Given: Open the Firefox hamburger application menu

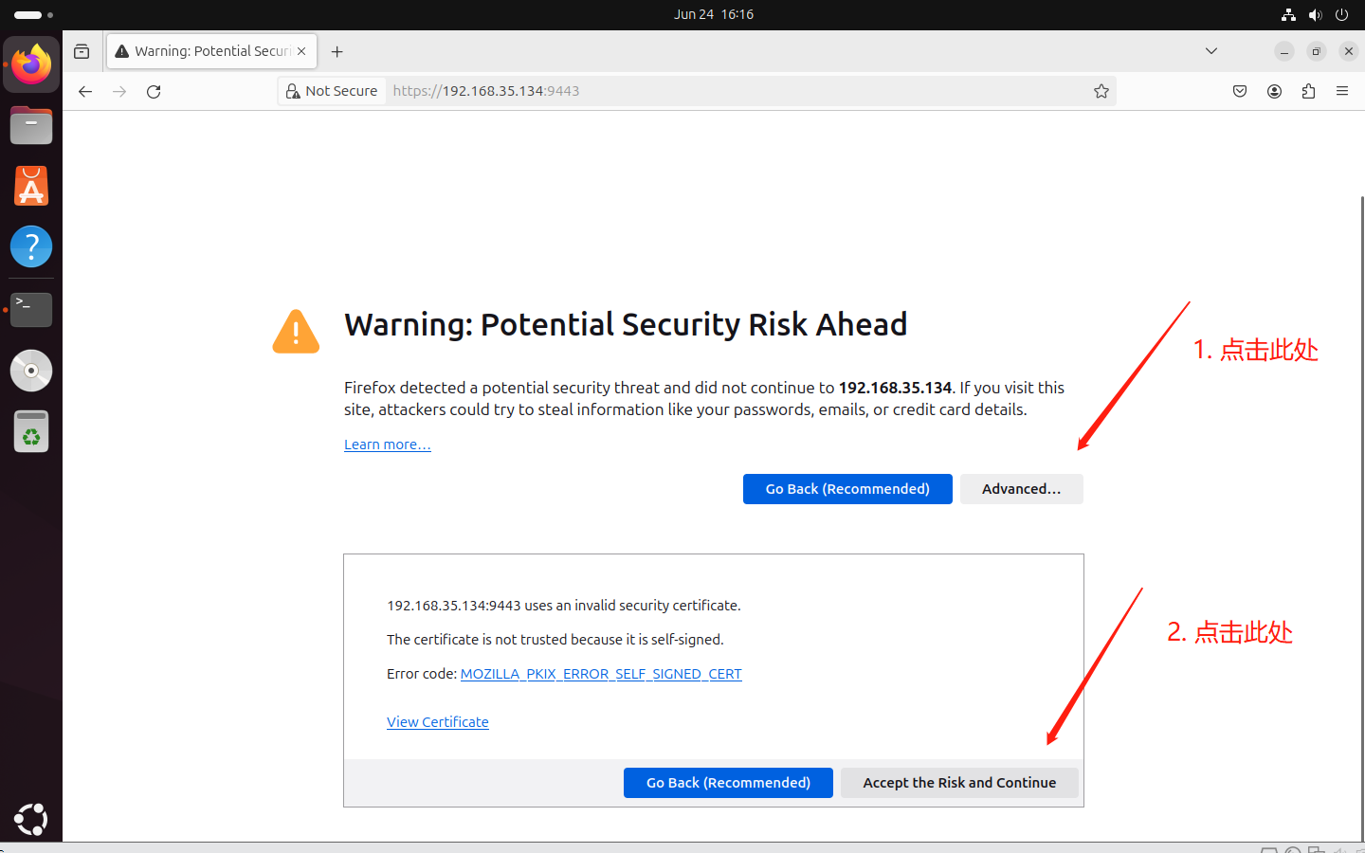Looking at the screenshot, I should (x=1342, y=91).
